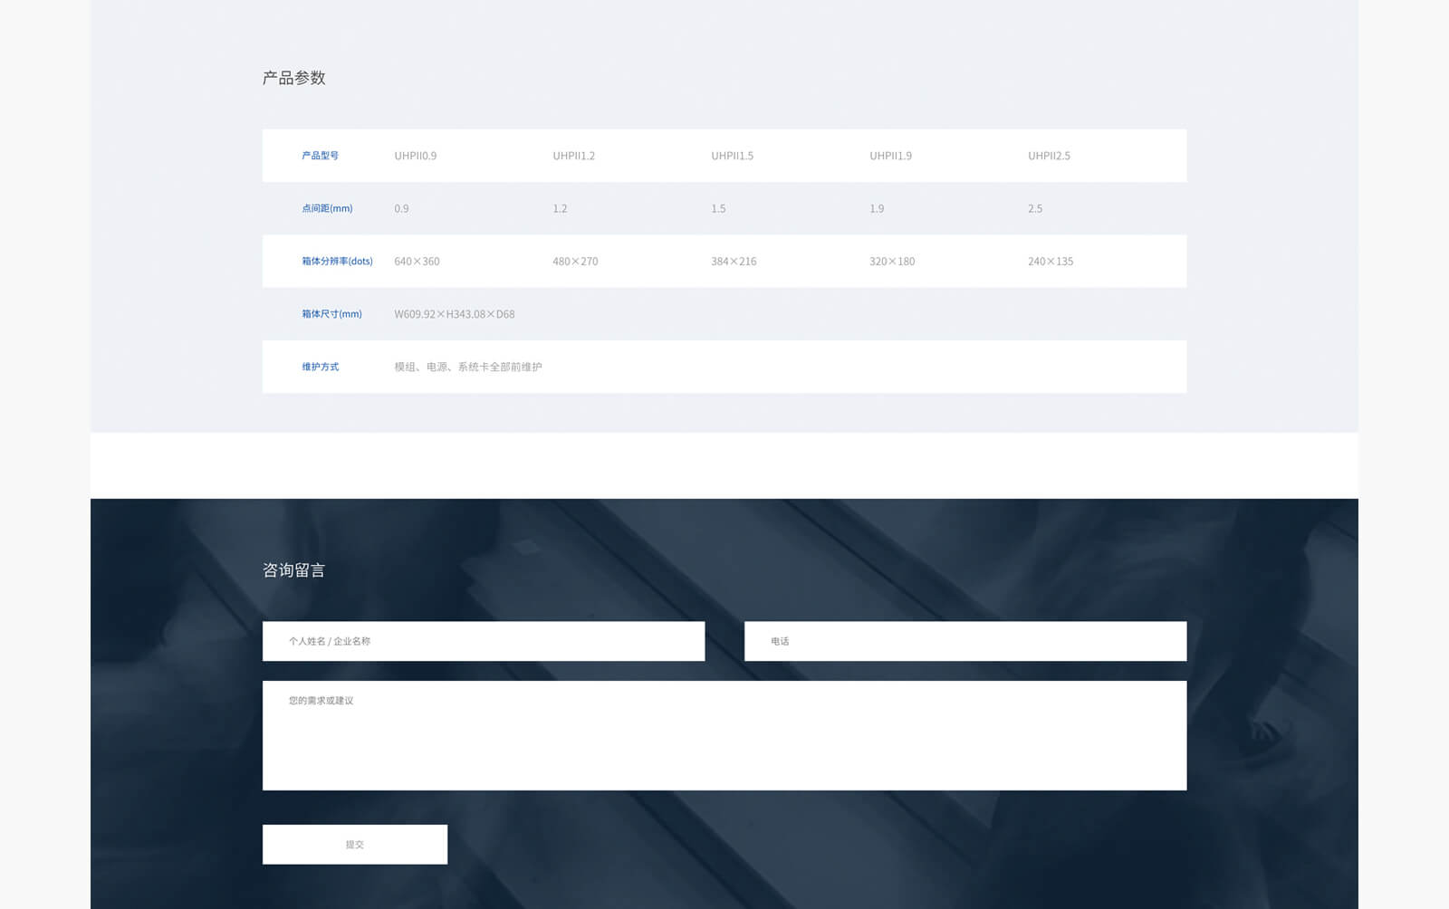The height and width of the screenshot is (909, 1449).
Task: Click the 您的需求或建议 message textarea
Action: pos(724,735)
